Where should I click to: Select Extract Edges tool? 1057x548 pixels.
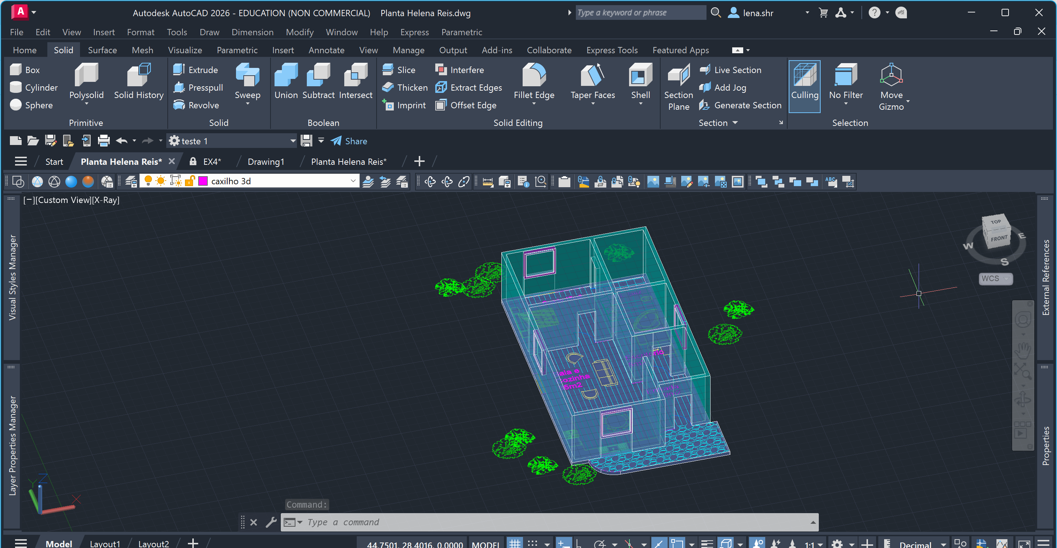pos(469,87)
